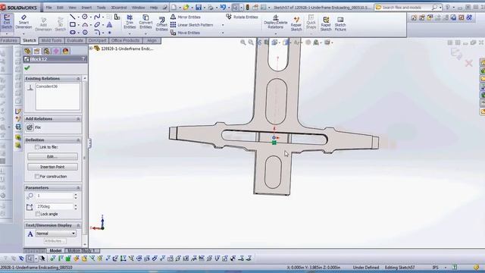485x273 pixels.
Task: Collapse the Definition section
Action: coord(78,140)
